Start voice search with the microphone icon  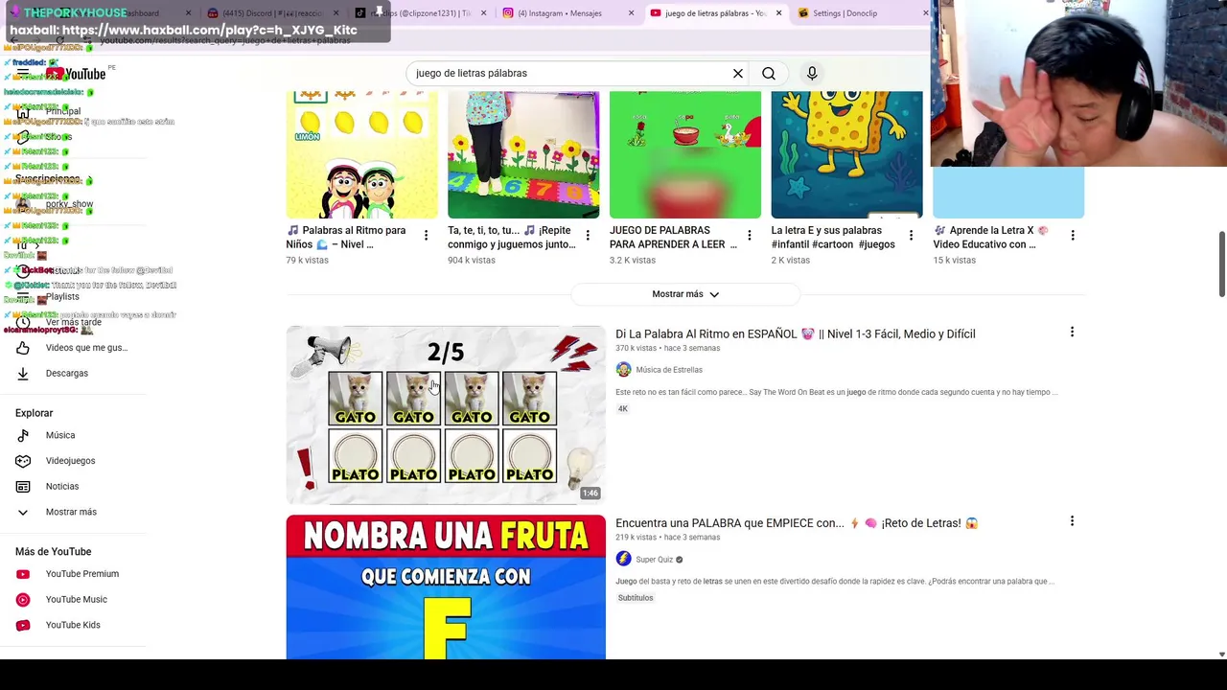tap(812, 73)
